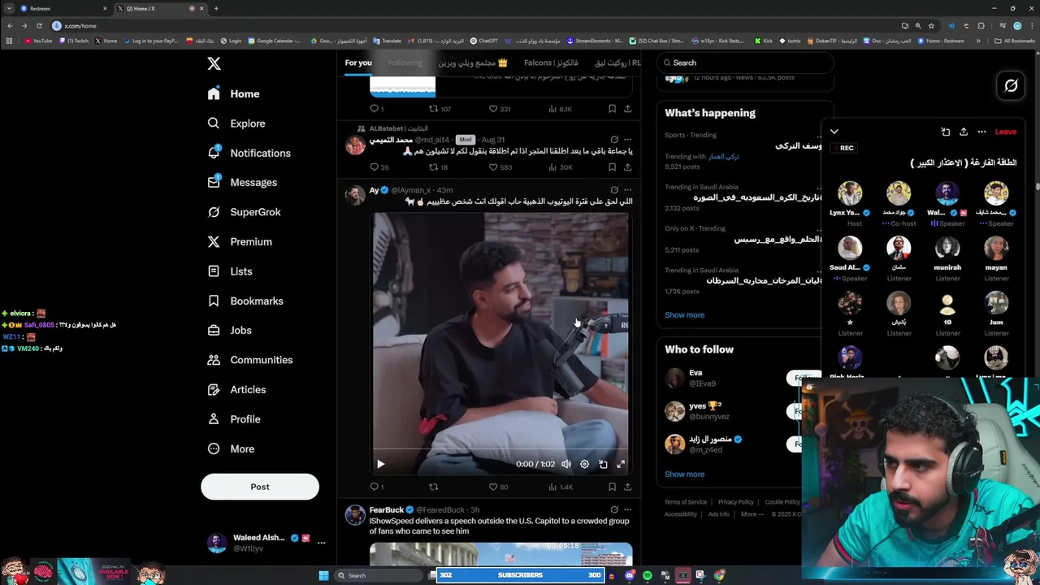The height and width of the screenshot is (585, 1040).
Task: Bookmark the post with 107 reposts
Action: [612, 109]
